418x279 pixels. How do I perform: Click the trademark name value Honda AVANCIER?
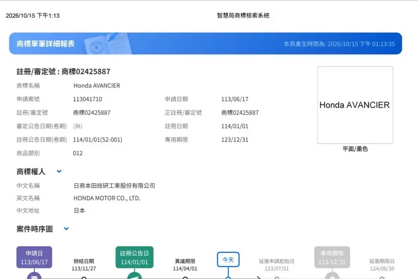[97, 86]
